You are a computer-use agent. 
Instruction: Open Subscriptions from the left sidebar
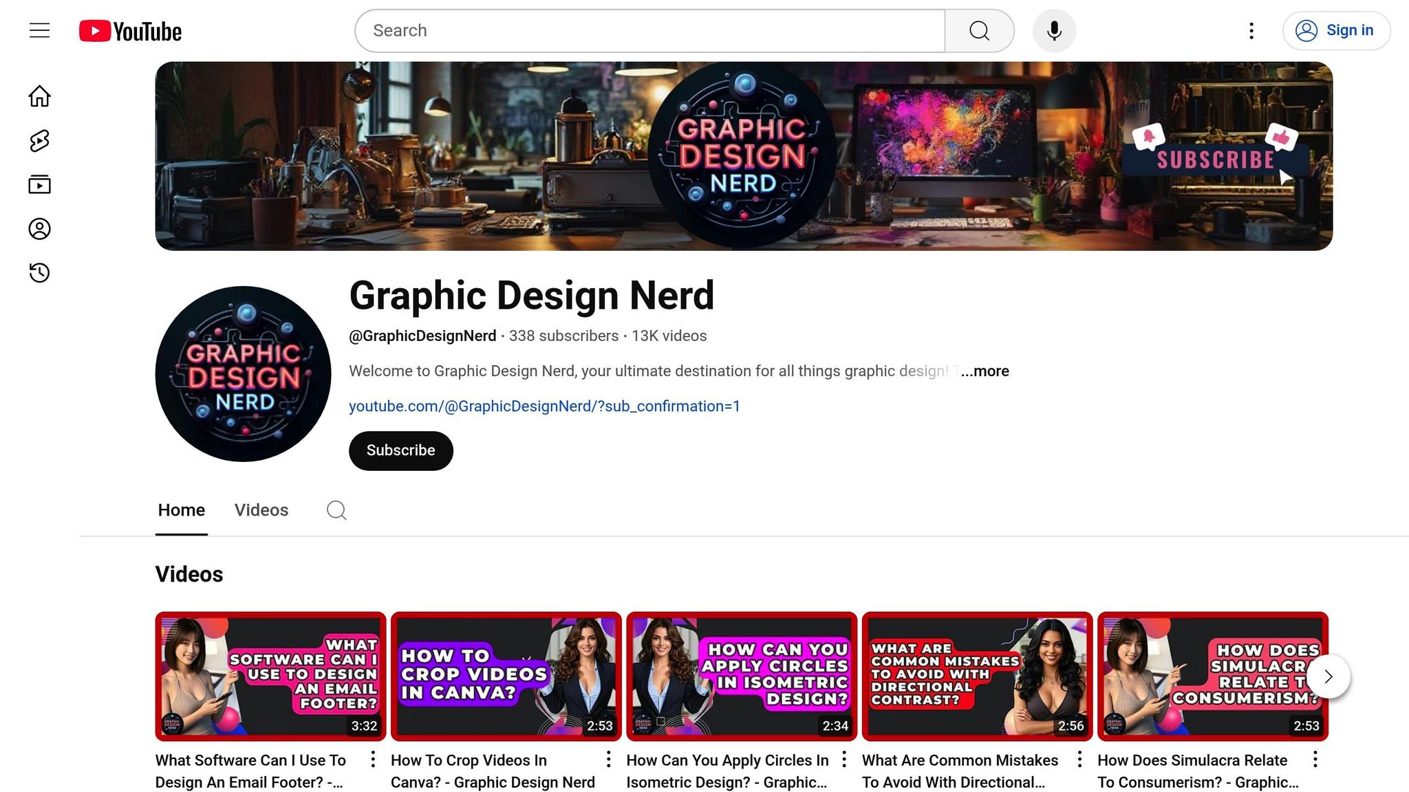pos(39,184)
